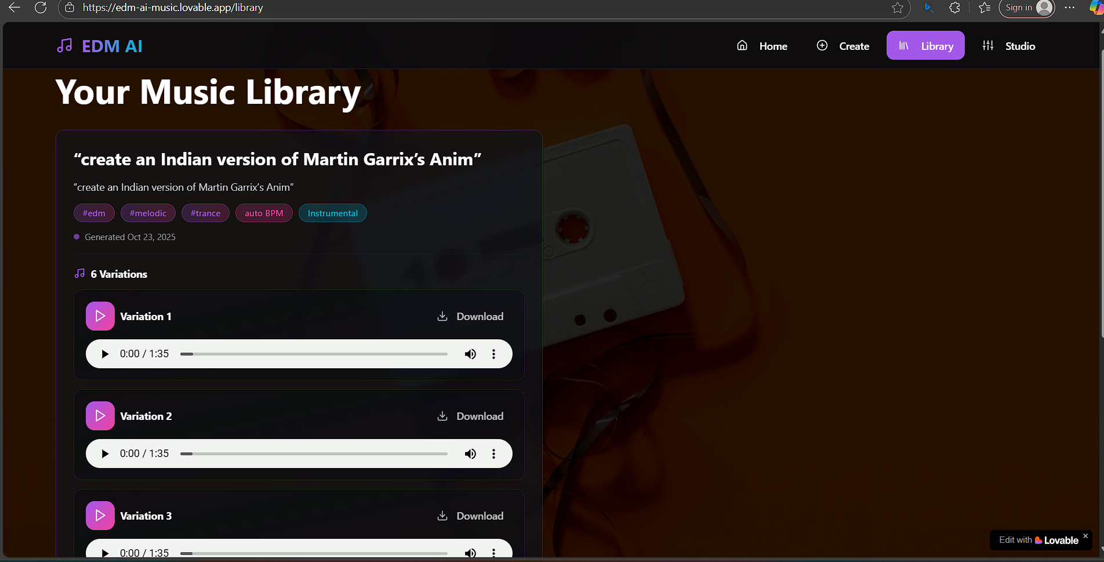Click the Generated Oct 23, 2025 text

point(130,237)
